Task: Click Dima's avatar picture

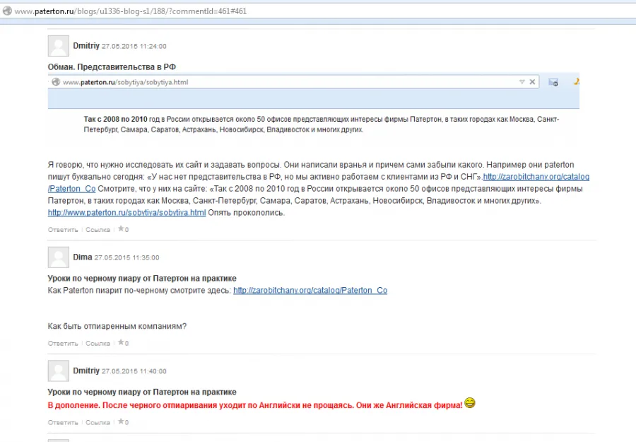Action: pos(59,257)
